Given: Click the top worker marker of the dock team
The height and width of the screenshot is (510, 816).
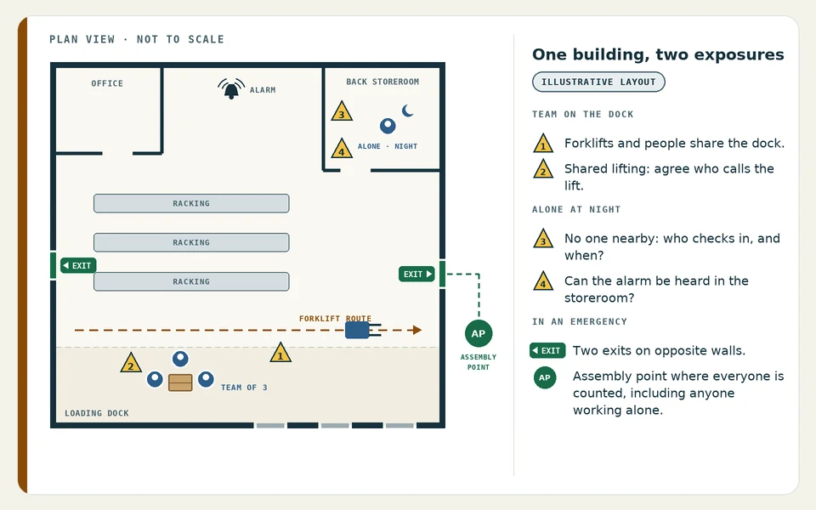Looking at the screenshot, I should point(180,359).
